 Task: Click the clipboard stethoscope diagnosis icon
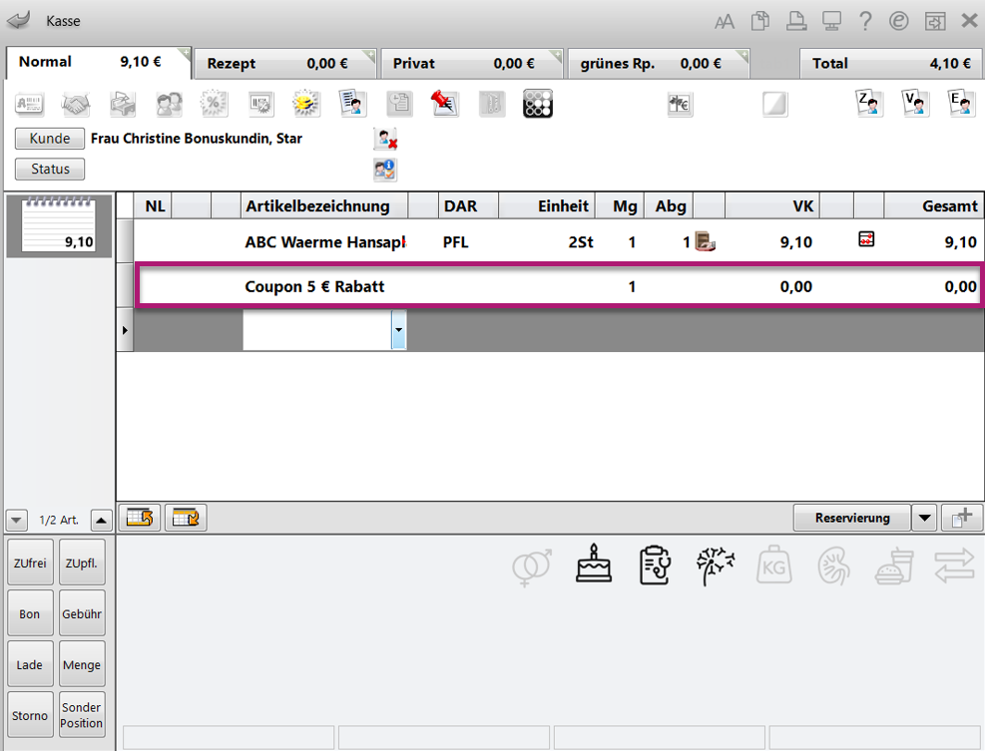coord(654,564)
